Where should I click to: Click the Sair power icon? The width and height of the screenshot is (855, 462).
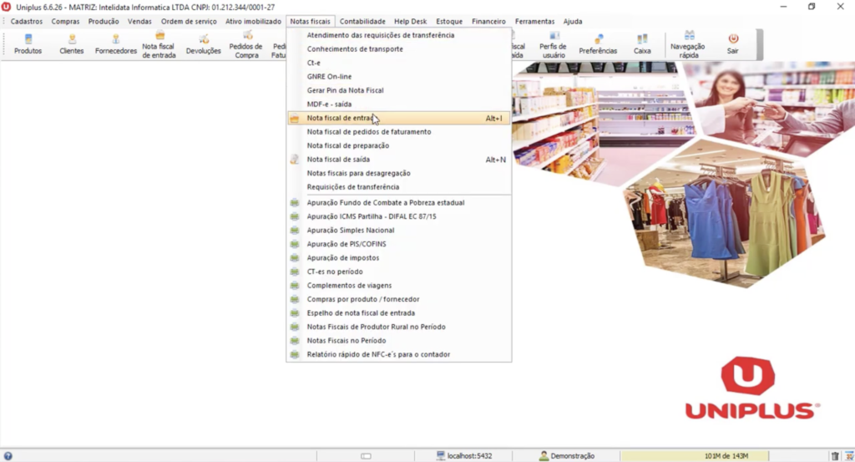coord(732,44)
